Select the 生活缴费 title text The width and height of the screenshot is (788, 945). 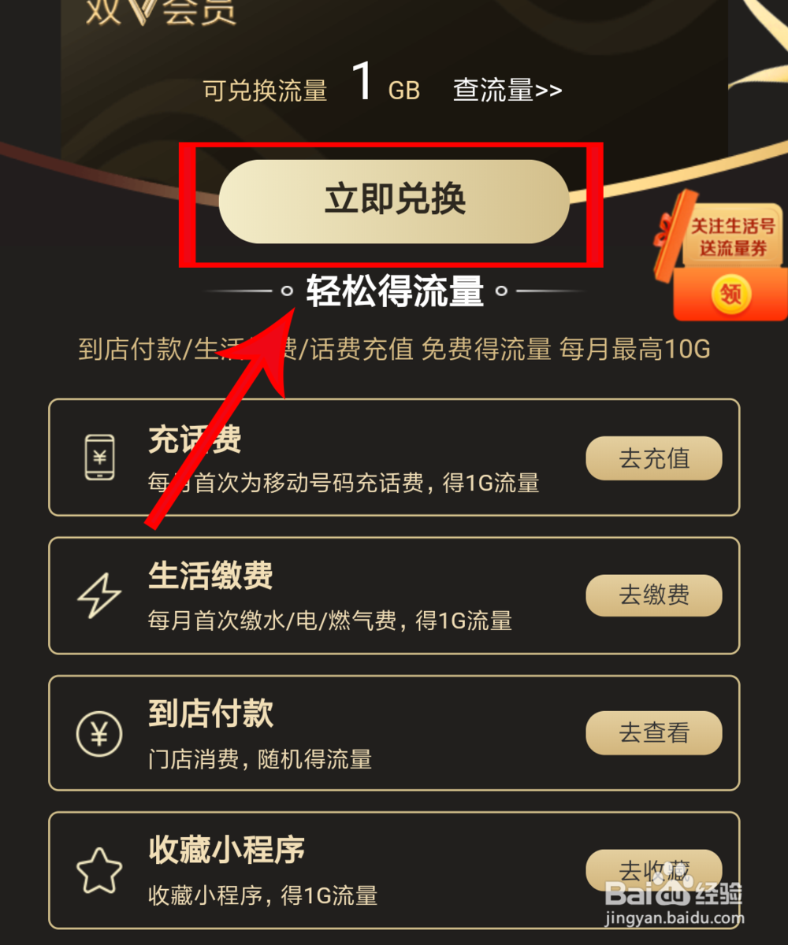tap(210, 576)
